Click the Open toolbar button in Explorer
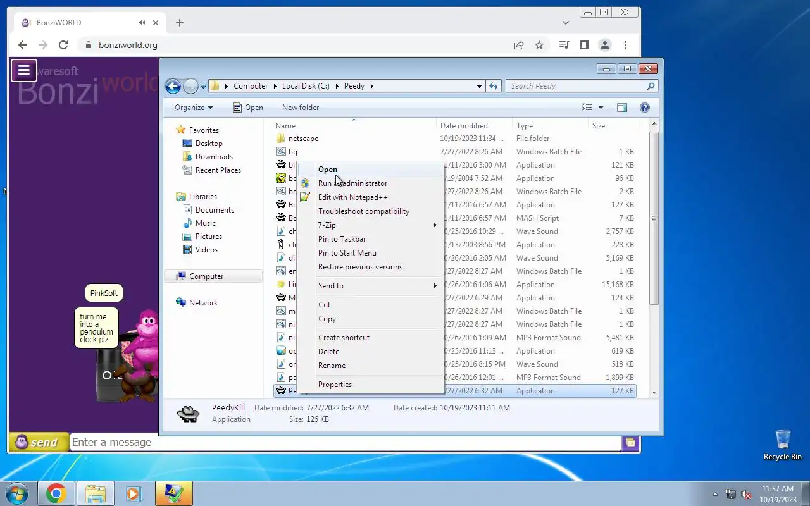Viewport: 810px width, 506px height. tap(248, 108)
